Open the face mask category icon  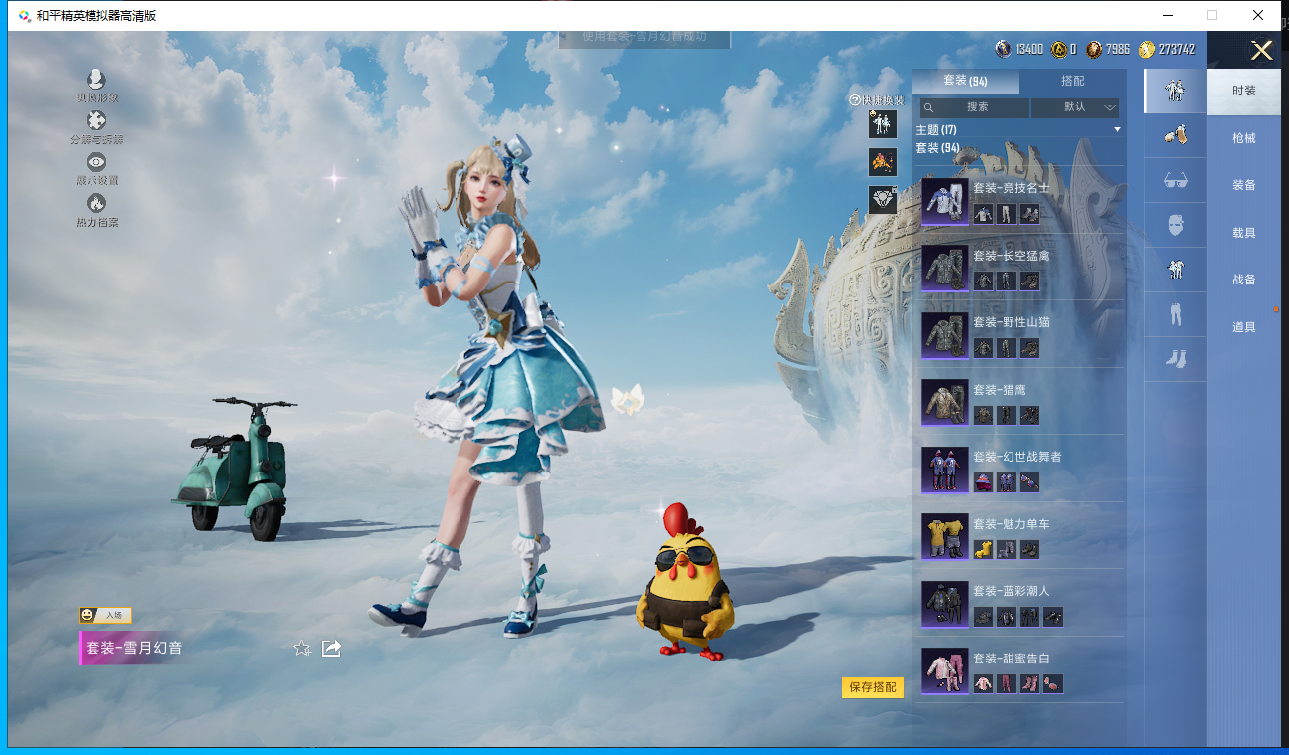[x=1175, y=225]
